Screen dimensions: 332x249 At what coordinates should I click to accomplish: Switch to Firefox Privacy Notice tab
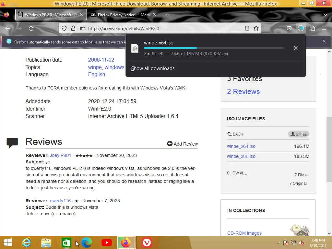pos(124,15)
